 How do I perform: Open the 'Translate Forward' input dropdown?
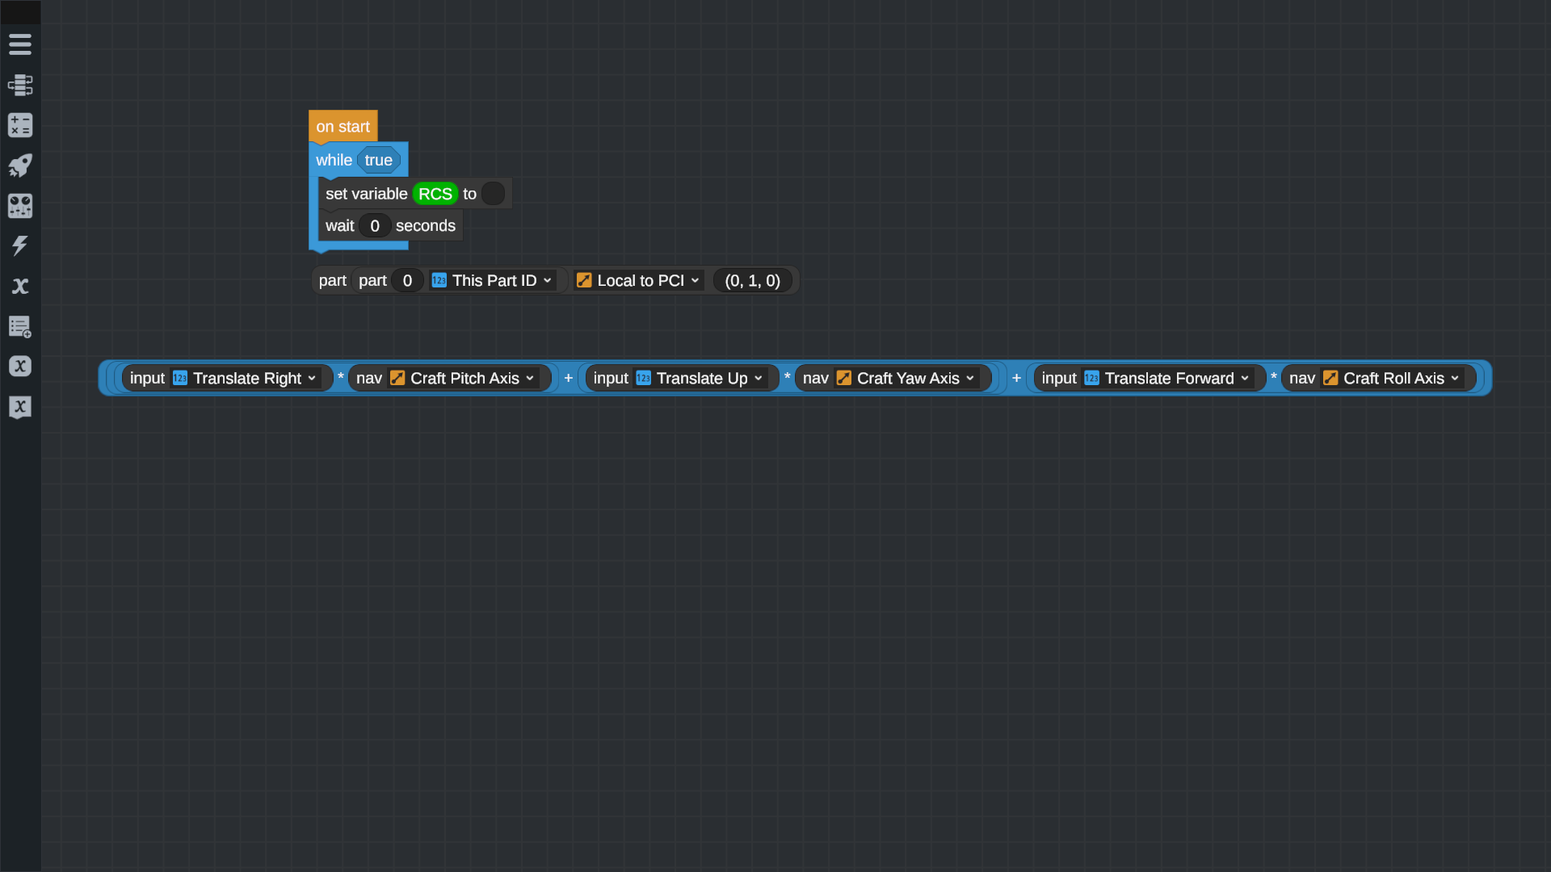coord(1167,378)
